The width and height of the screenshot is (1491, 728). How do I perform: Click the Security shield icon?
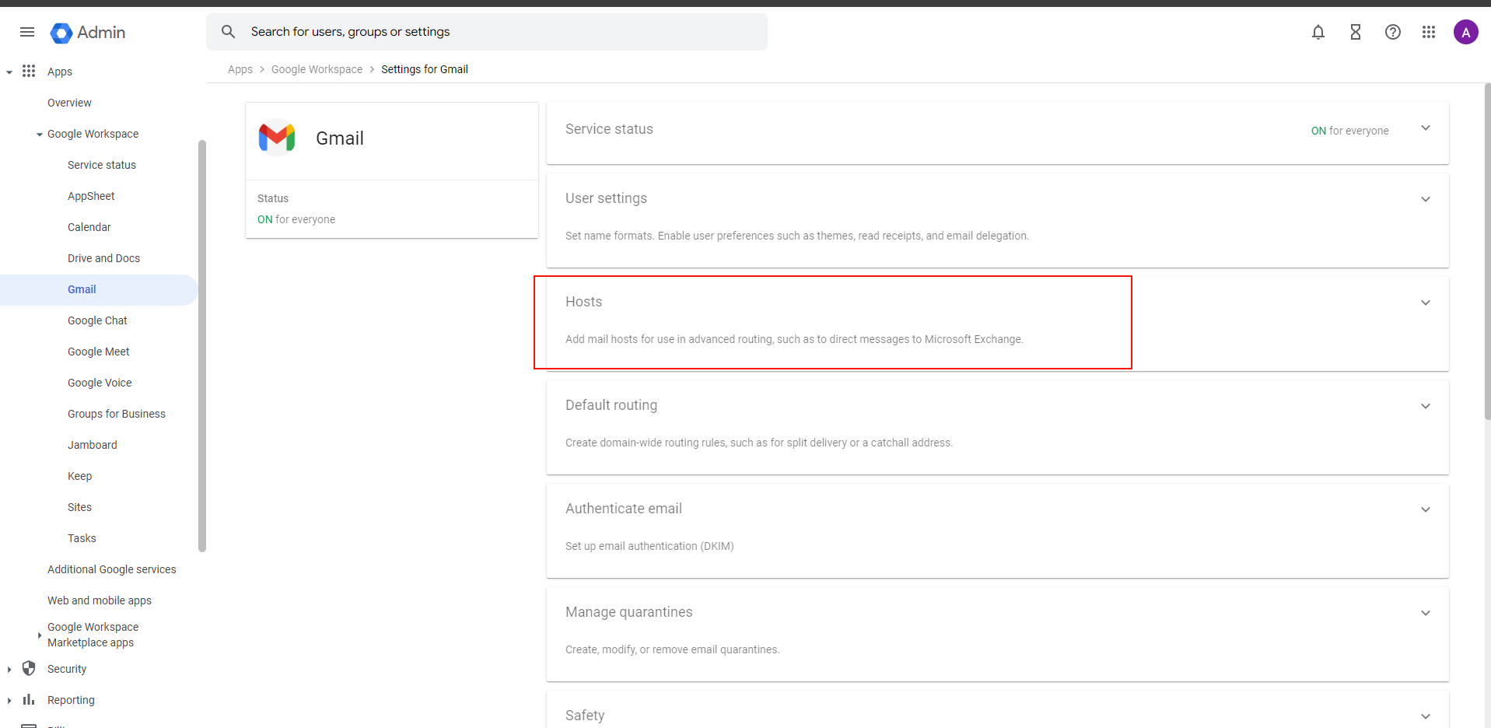[x=29, y=668]
